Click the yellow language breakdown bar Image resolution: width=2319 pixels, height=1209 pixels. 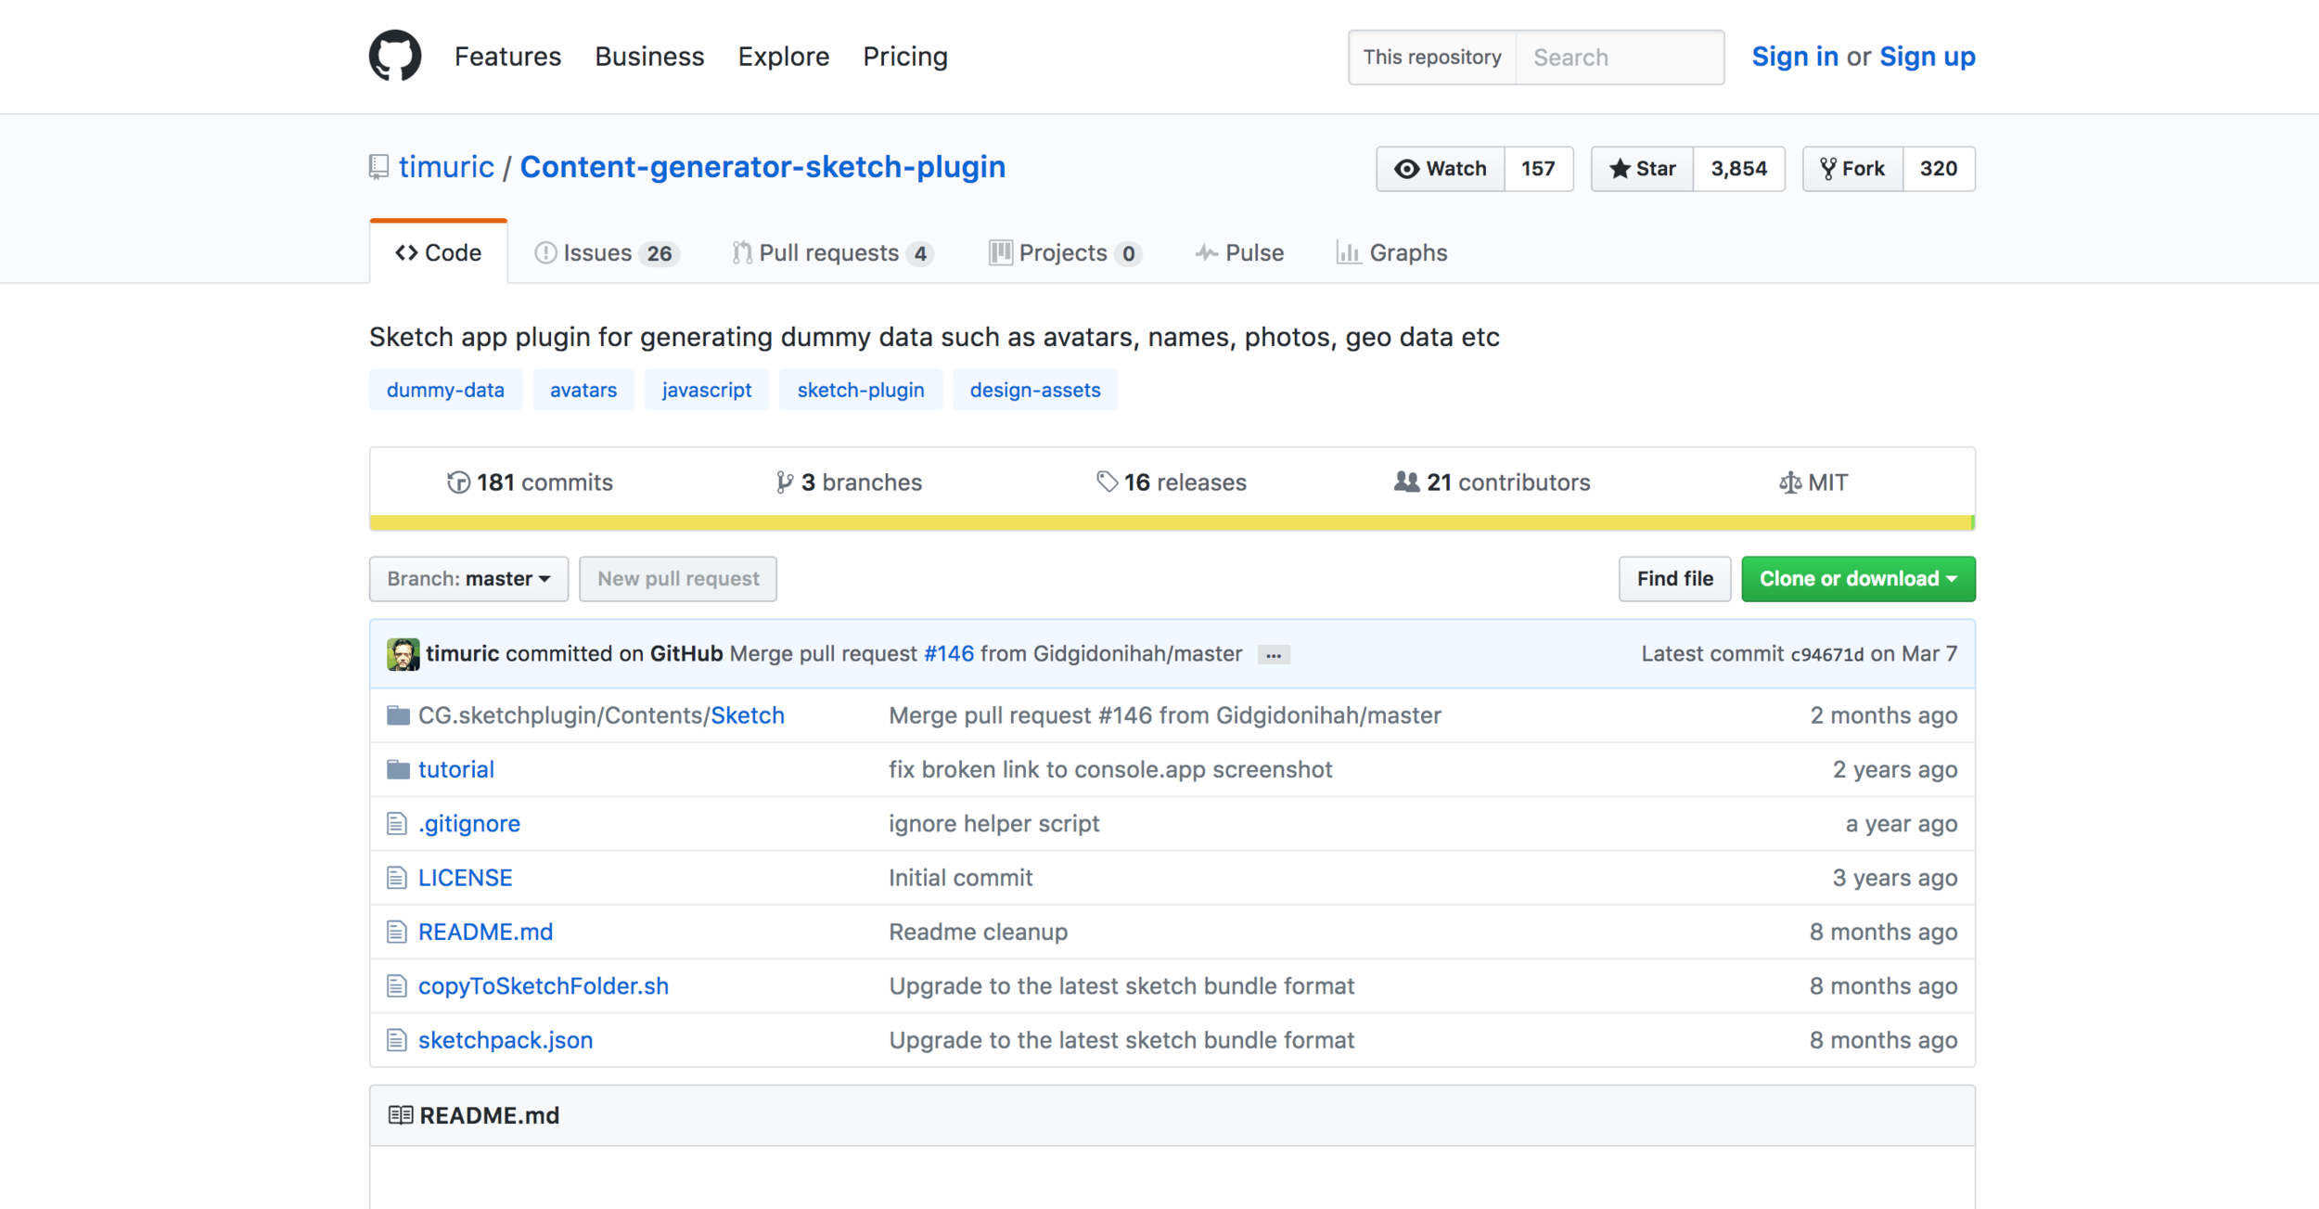tap(1172, 523)
